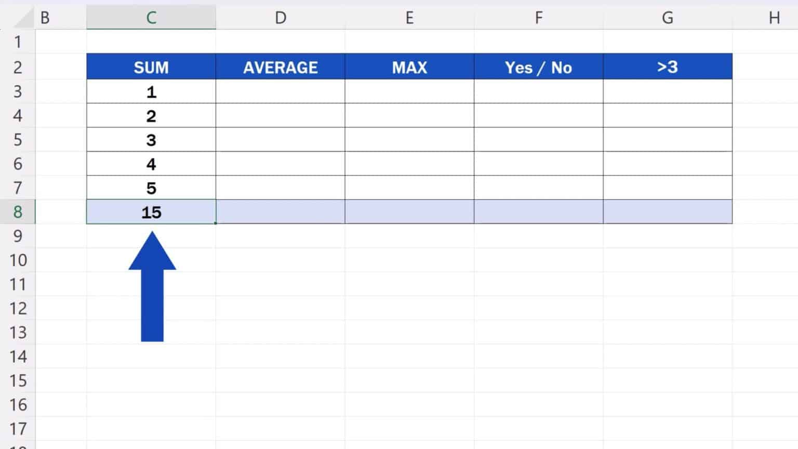798x449 pixels.
Task: Click column header B
Action: pyautogui.click(x=46, y=17)
